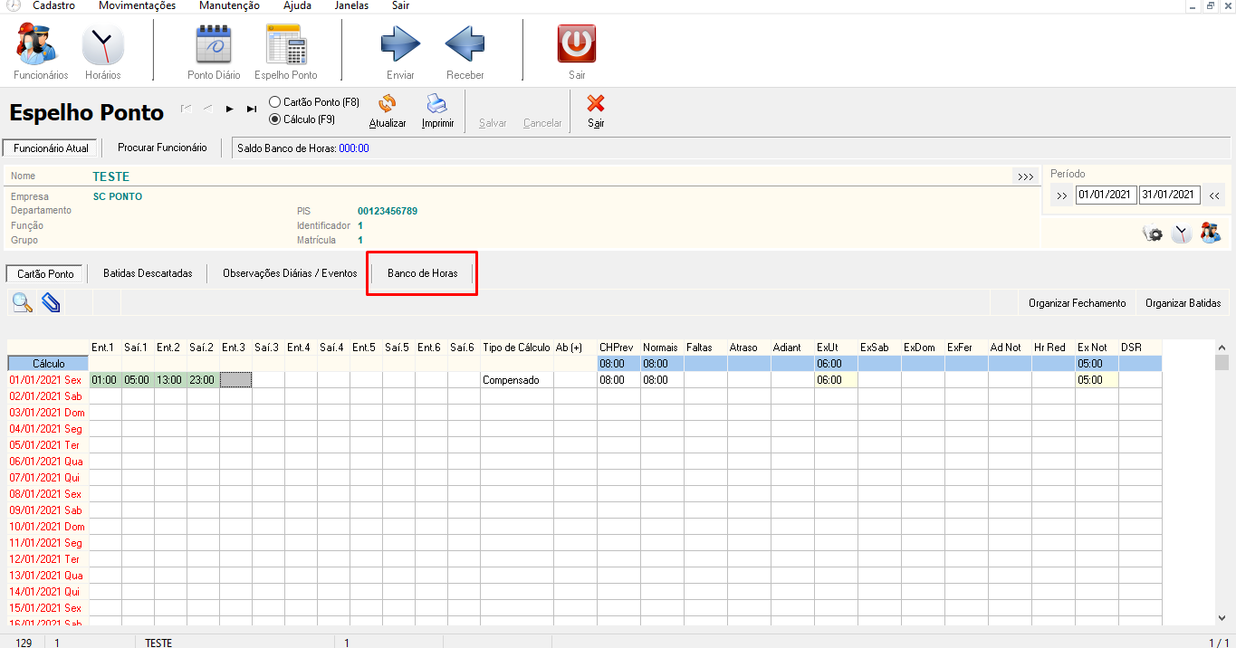Click the Compensado cell in Tipo de Cálculo

(x=517, y=380)
